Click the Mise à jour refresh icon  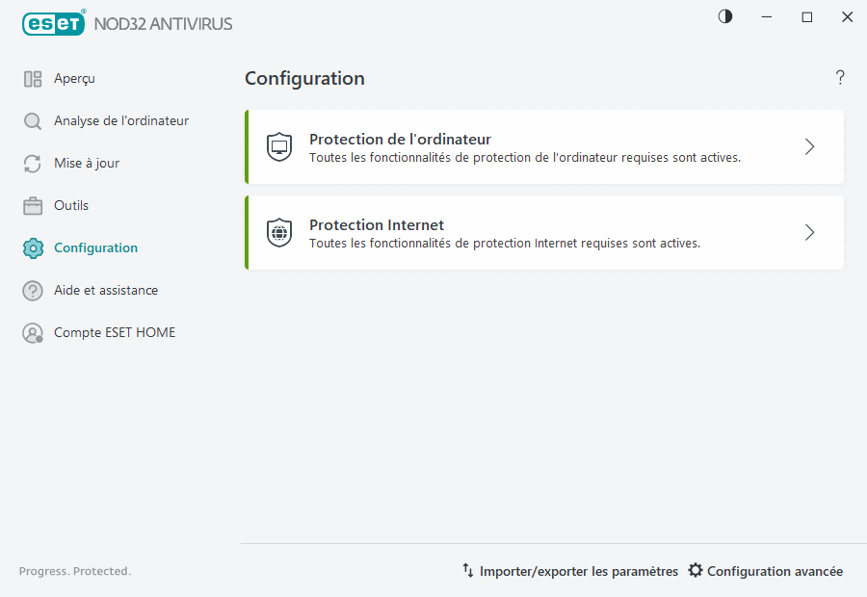(33, 163)
